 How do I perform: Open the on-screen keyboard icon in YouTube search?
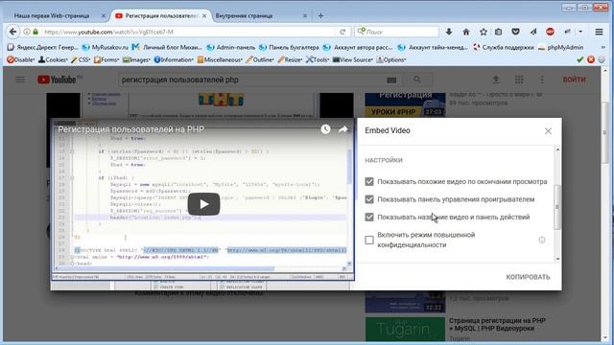(x=391, y=80)
